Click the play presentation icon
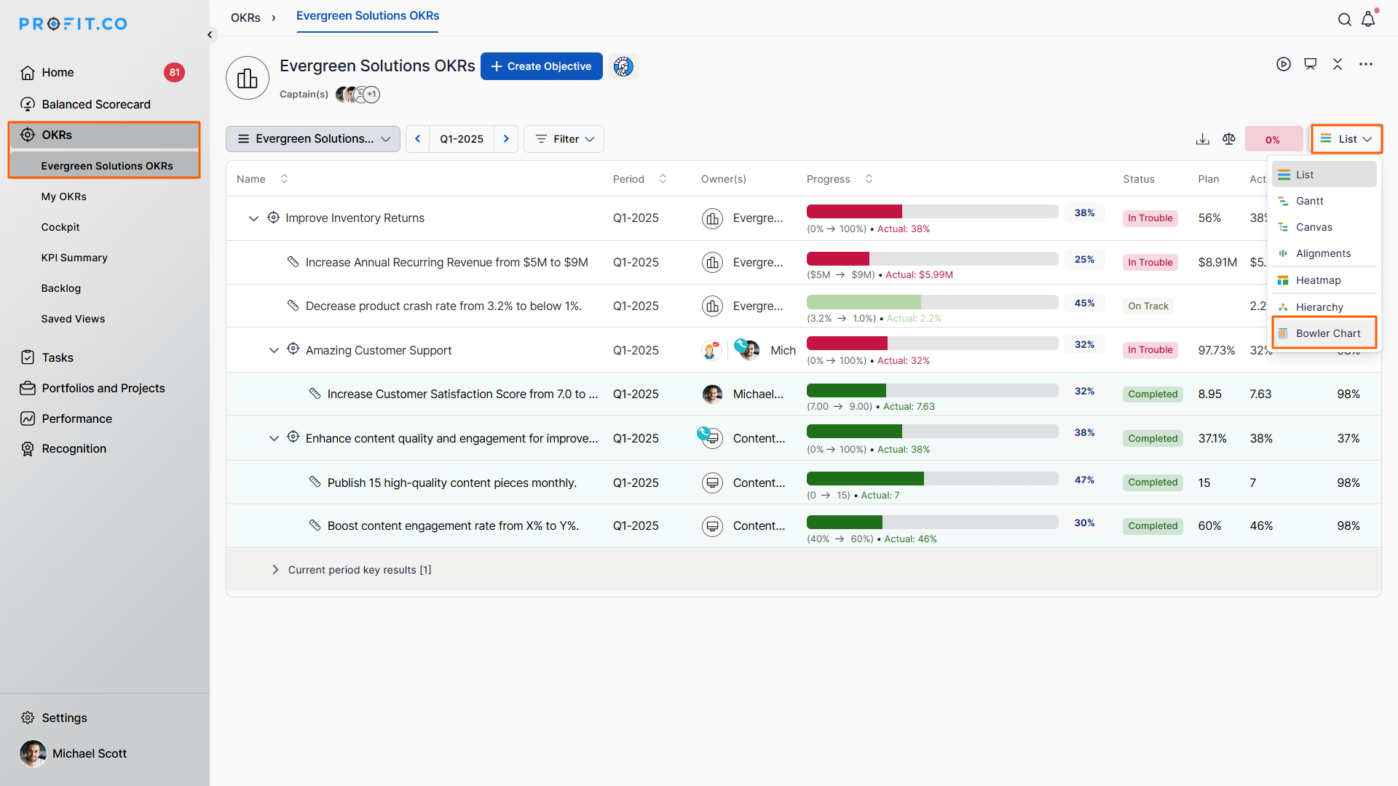 click(1283, 64)
